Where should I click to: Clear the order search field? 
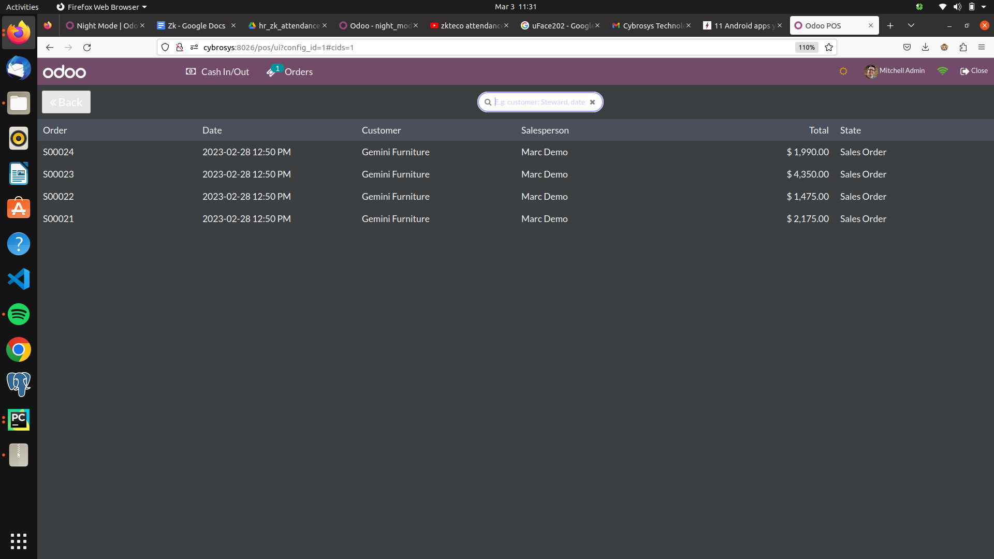pyautogui.click(x=592, y=102)
